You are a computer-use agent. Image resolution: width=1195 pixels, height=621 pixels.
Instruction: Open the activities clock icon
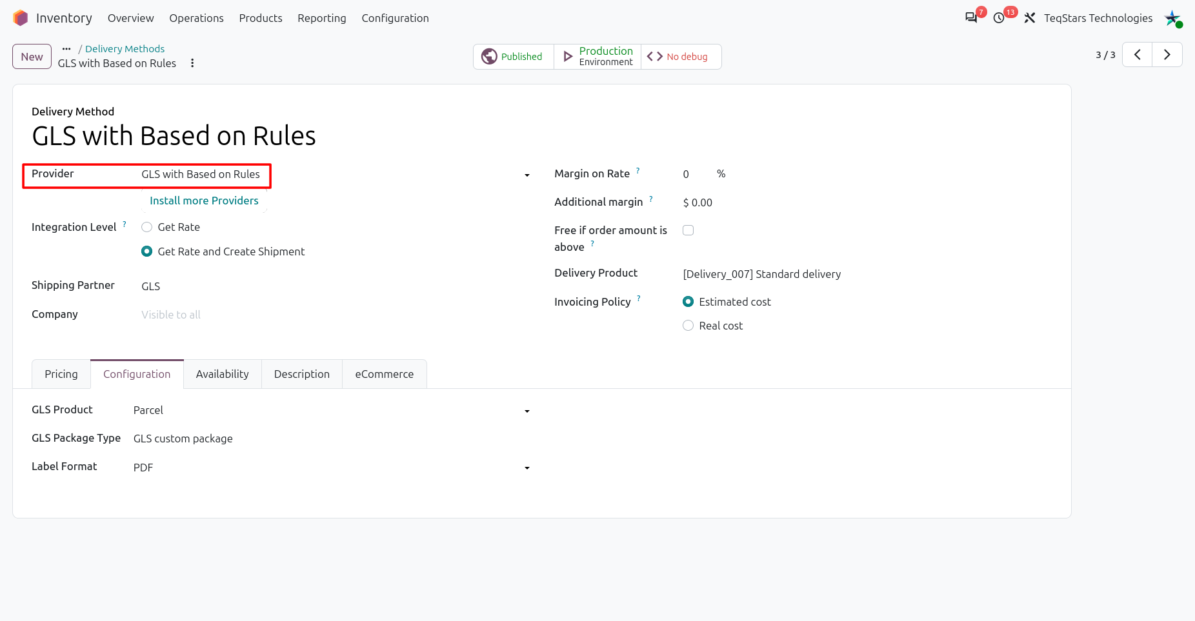tap(999, 18)
